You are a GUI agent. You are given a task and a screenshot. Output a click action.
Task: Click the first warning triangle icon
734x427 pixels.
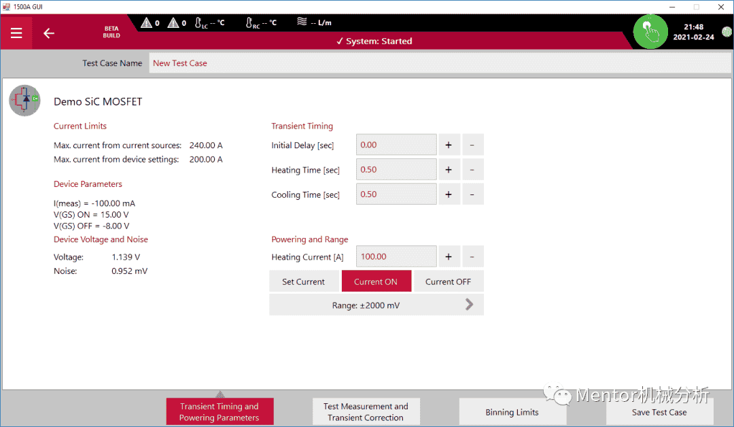pyautogui.click(x=147, y=22)
